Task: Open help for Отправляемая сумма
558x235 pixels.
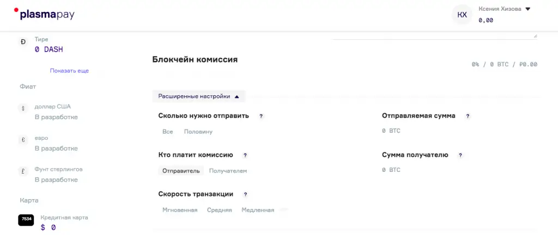Action: [x=468, y=116]
